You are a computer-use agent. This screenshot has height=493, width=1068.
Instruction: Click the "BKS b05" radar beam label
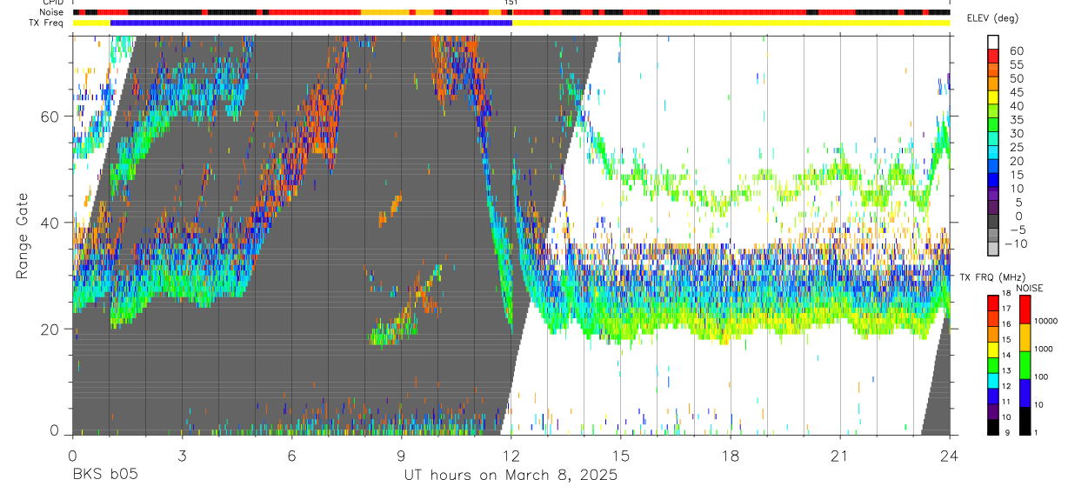click(x=104, y=475)
